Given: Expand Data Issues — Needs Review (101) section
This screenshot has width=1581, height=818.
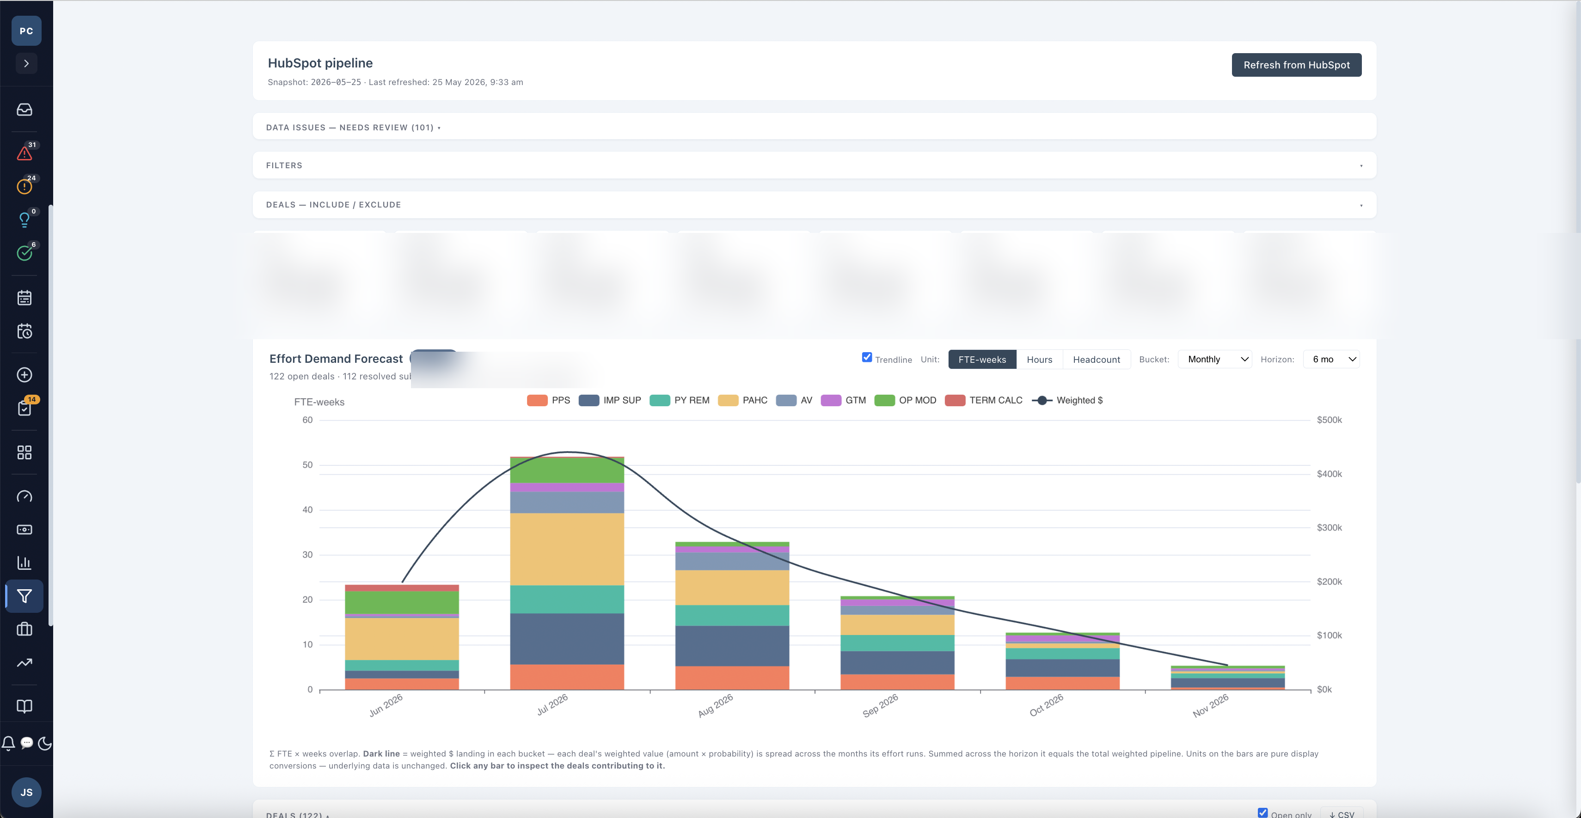Looking at the screenshot, I should click(x=814, y=127).
